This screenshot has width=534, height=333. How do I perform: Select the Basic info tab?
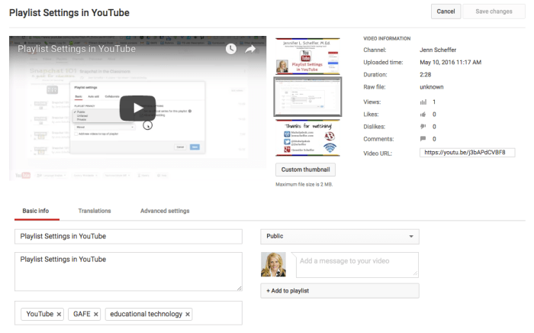37,211
